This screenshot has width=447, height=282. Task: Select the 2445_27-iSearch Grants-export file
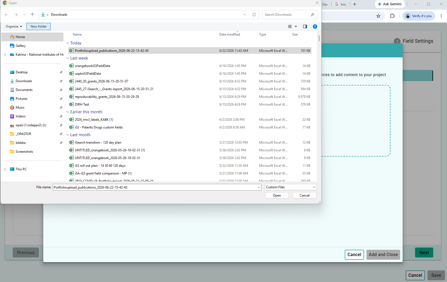click(x=190, y=89)
